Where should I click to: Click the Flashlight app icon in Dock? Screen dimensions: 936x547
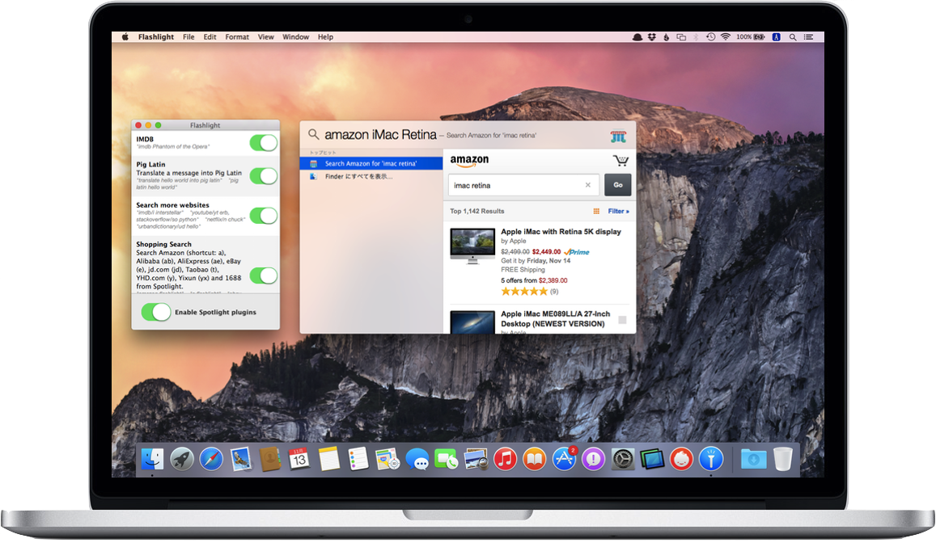pyautogui.click(x=711, y=459)
